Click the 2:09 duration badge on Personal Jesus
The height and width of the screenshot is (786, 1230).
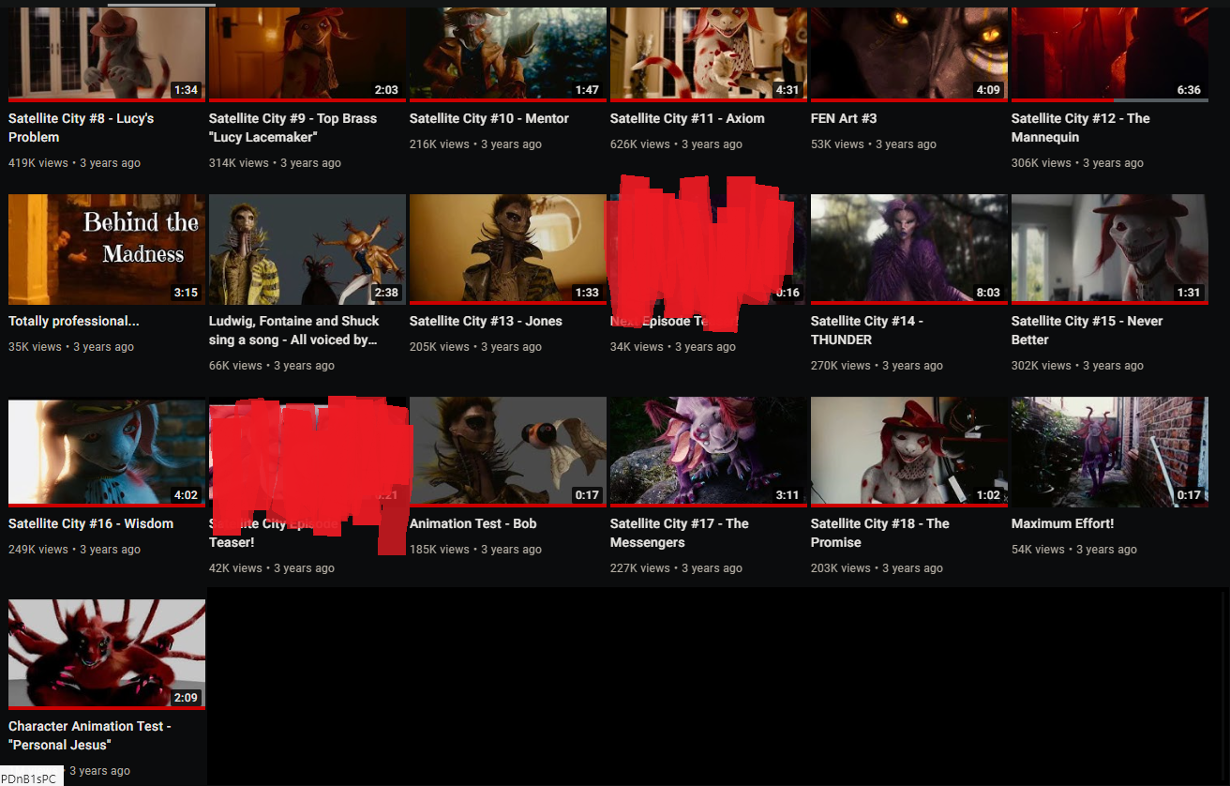coord(186,698)
